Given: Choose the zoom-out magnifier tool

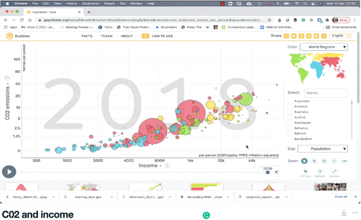Looking at the screenshot, I should point(324,161).
